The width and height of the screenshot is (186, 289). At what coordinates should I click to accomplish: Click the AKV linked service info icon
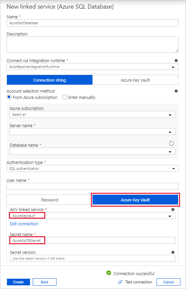pyautogui.click(x=173, y=210)
